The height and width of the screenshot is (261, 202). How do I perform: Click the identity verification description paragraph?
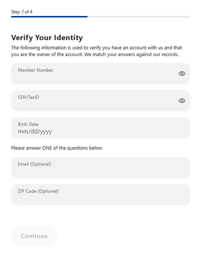tap(97, 51)
